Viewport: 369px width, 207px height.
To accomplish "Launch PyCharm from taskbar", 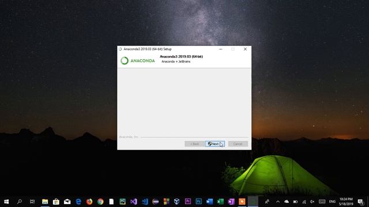I will 122,201.
